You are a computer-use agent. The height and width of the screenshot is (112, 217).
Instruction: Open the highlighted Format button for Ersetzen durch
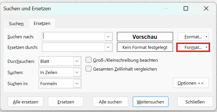tap(193, 47)
